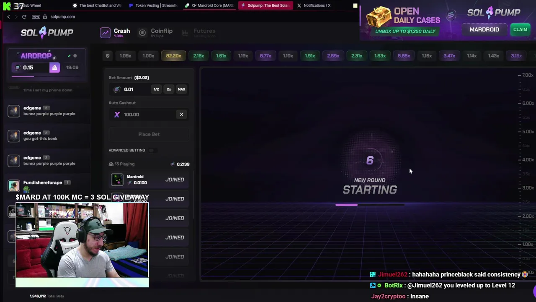Click the yellow note extension icon
Viewport: 536px width, 302px height.
(x=355, y=6)
